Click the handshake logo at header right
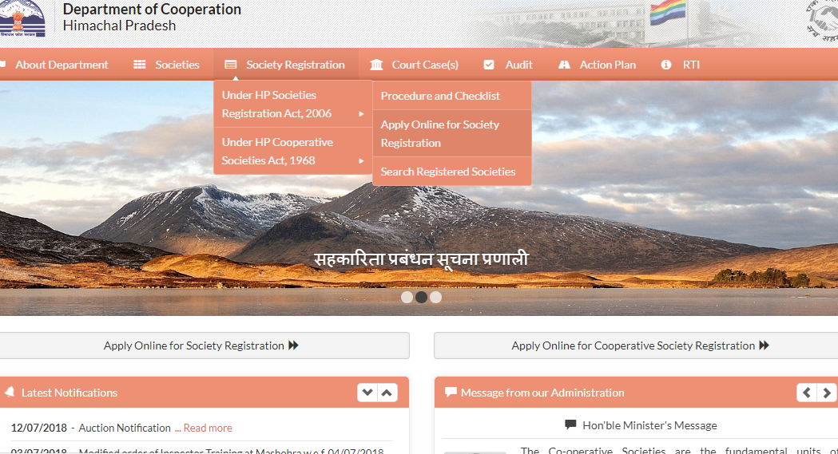The image size is (838, 454). [x=823, y=22]
